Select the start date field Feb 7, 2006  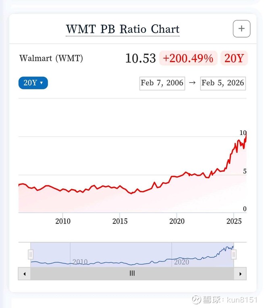(162, 83)
